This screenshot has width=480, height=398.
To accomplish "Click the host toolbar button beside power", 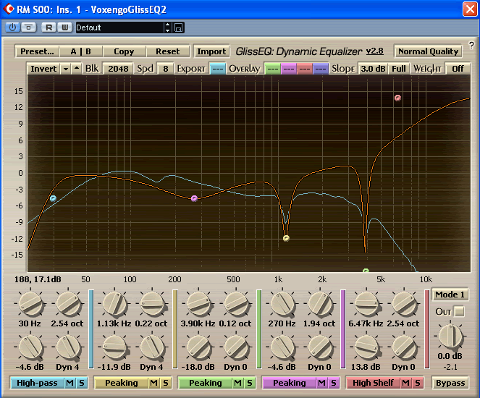I will coord(29,27).
